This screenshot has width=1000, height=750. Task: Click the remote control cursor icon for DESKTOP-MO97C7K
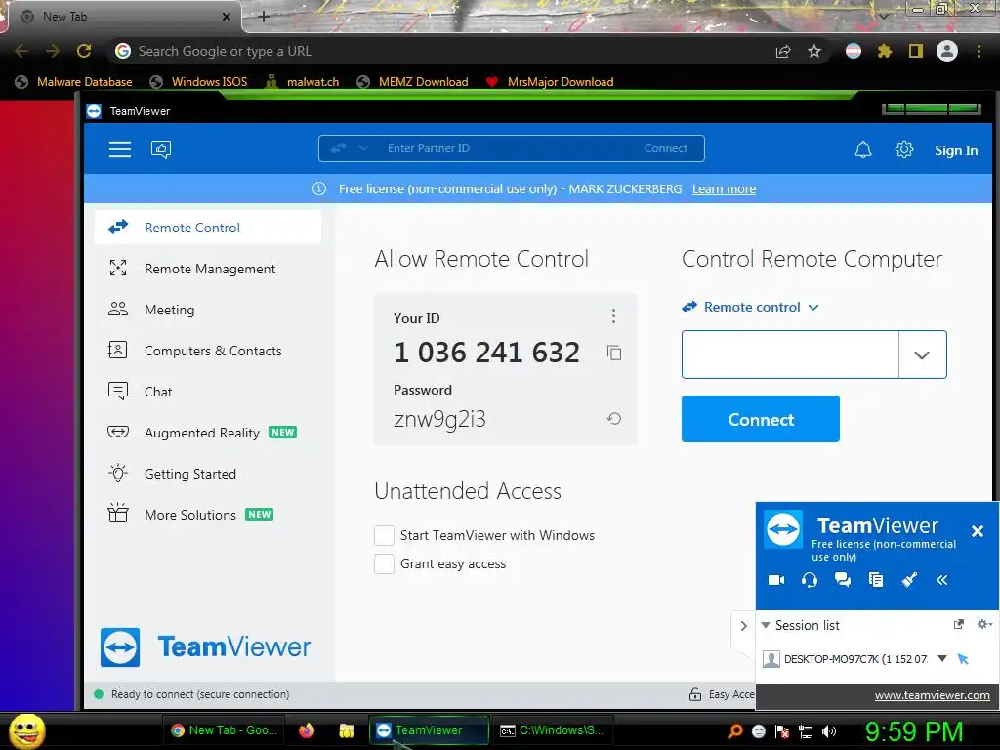click(963, 659)
